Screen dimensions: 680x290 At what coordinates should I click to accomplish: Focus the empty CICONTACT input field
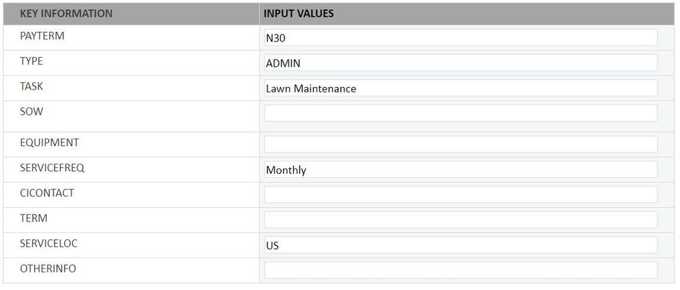pos(460,195)
